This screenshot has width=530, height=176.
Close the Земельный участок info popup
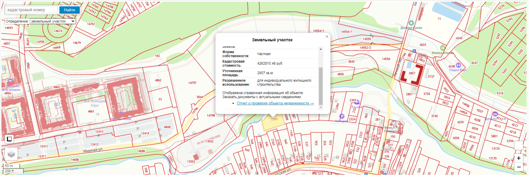click(x=327, y=37)
